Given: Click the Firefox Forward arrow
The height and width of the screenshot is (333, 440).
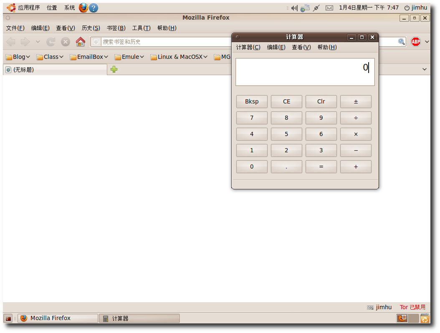Looking at the screenshot, I should pyautogui.click(x=25, y=42).
